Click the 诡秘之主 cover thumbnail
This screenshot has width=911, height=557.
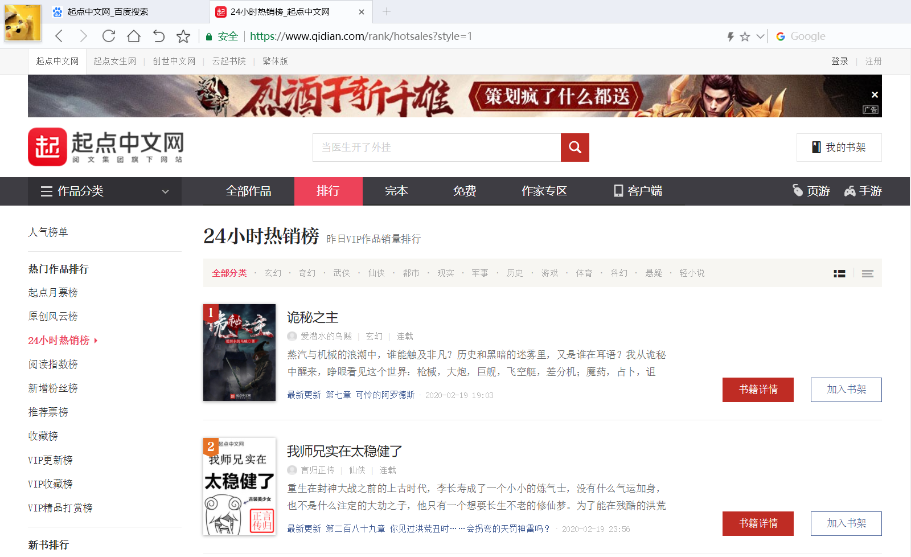[239, 353]
